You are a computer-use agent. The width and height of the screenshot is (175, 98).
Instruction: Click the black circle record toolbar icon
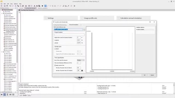42,6
